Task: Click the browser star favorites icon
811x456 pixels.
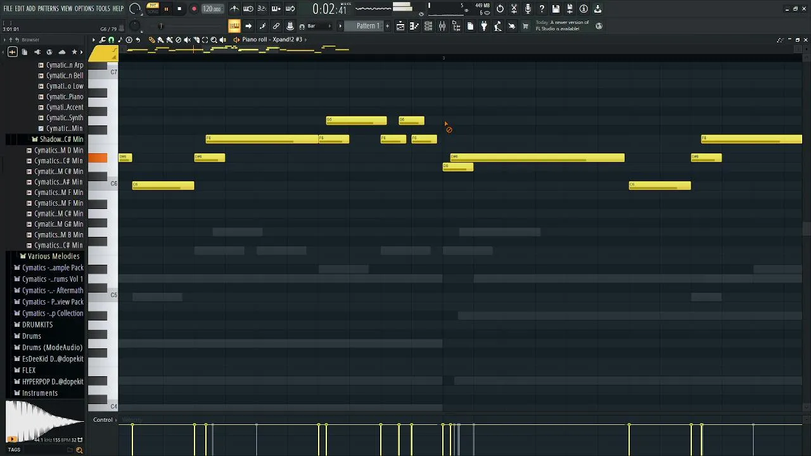Action: (x=74, y=52)
